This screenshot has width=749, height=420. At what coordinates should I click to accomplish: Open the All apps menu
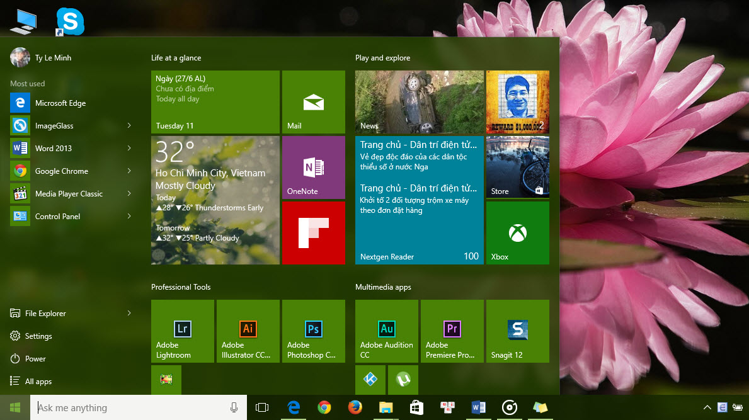pos(38,381)
